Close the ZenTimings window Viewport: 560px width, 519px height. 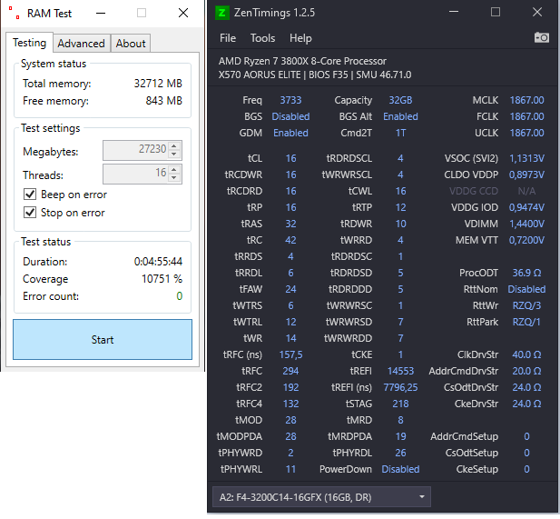[x=537, y=12]
